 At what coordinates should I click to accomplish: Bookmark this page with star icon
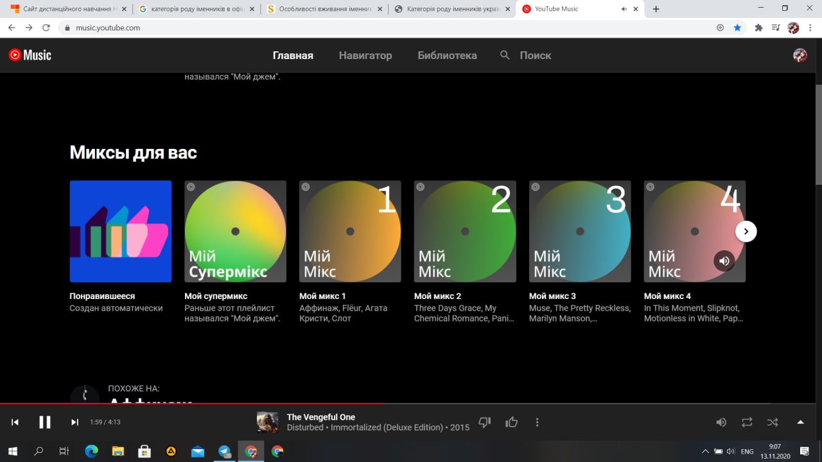[737, 28]
